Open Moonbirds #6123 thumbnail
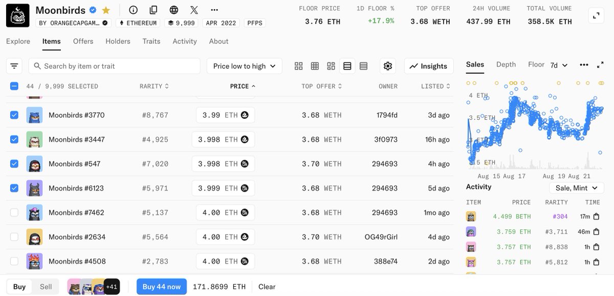The image size is (614, 296). pyautogui.click(x=34, y=188)
